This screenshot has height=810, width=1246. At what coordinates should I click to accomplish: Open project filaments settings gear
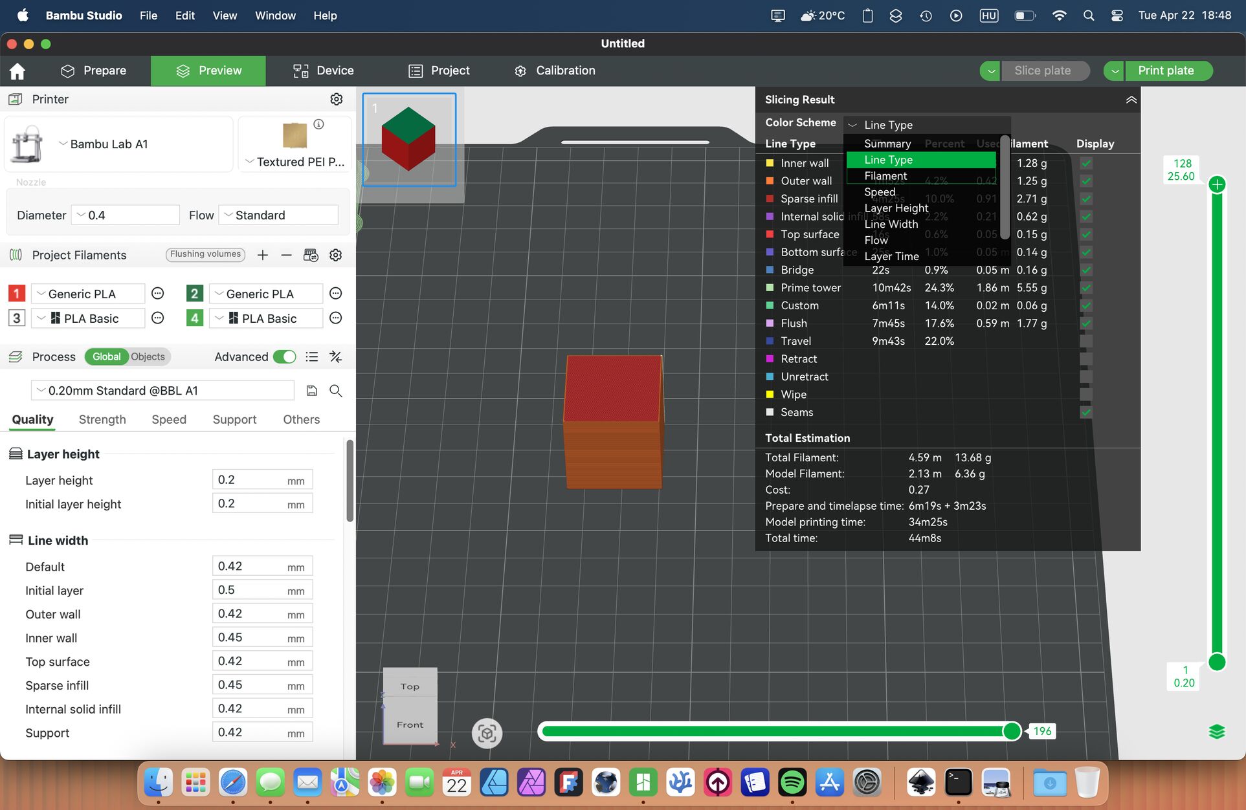pyautogui.click(x=335, y=255)
